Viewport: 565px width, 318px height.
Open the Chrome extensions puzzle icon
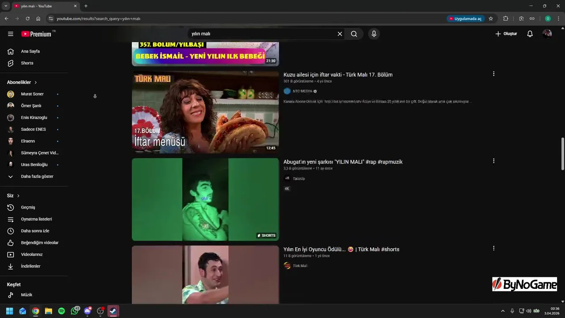click(x=506, y=19)
